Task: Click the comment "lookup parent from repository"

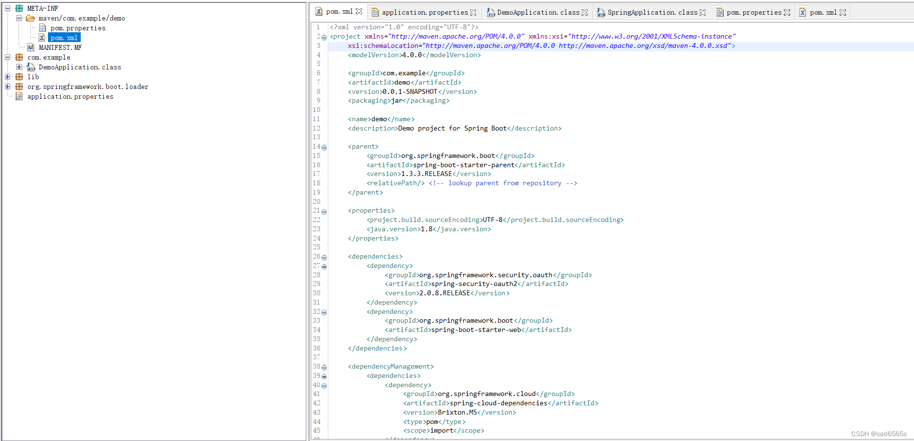Action: tap(505, 183)
